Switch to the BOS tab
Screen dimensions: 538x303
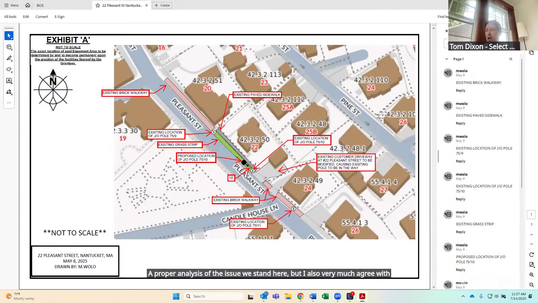(40, 5)
